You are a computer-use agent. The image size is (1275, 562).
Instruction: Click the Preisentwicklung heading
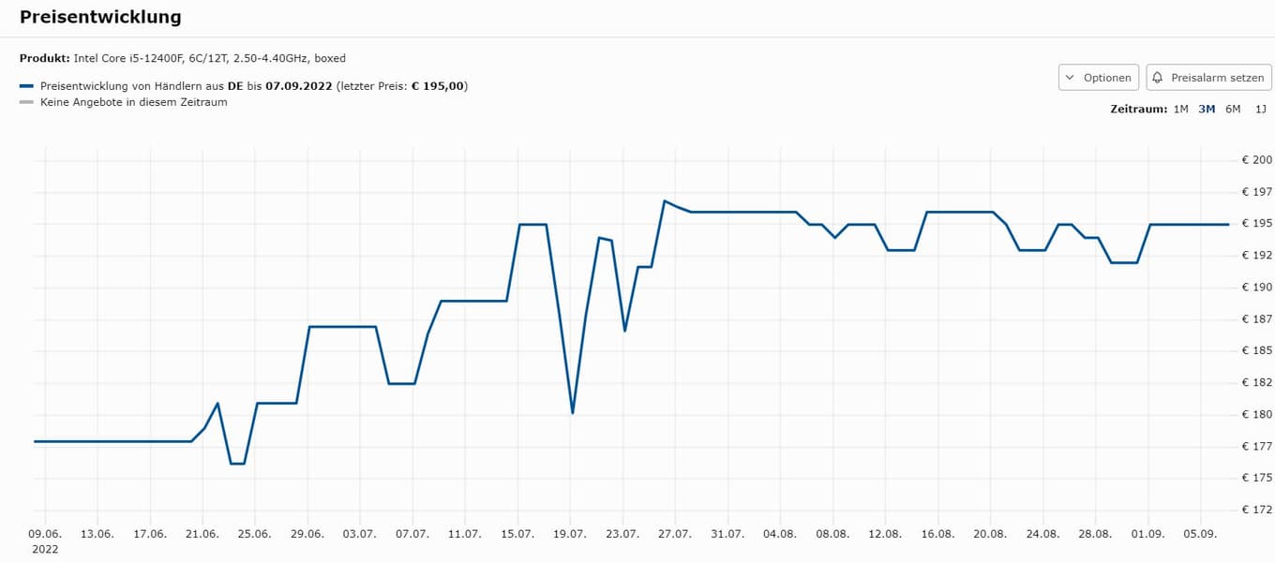tap(100, 17)
